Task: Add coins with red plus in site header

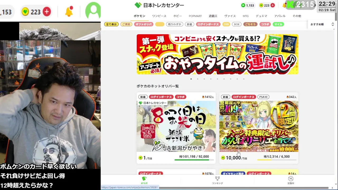Action: 273,5
